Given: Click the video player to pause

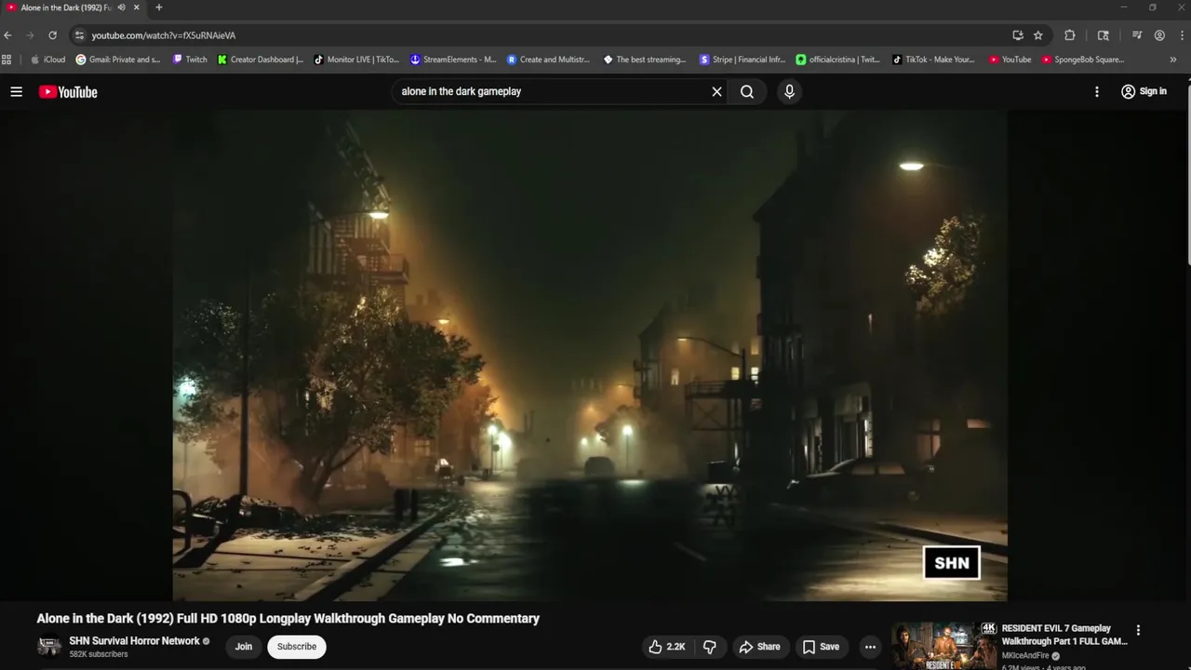Looking at the screenshot, I should pyautogui.click(x=590, y=355).
